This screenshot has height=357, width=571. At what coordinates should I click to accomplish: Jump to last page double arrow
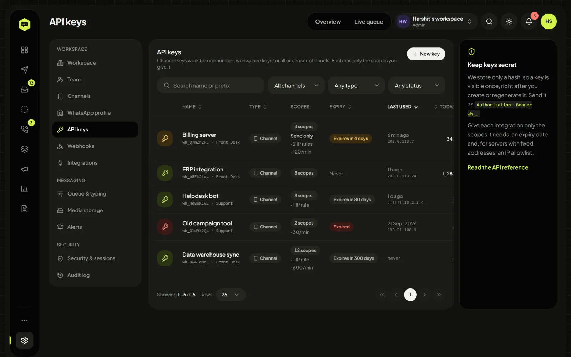tap(439, 295)
